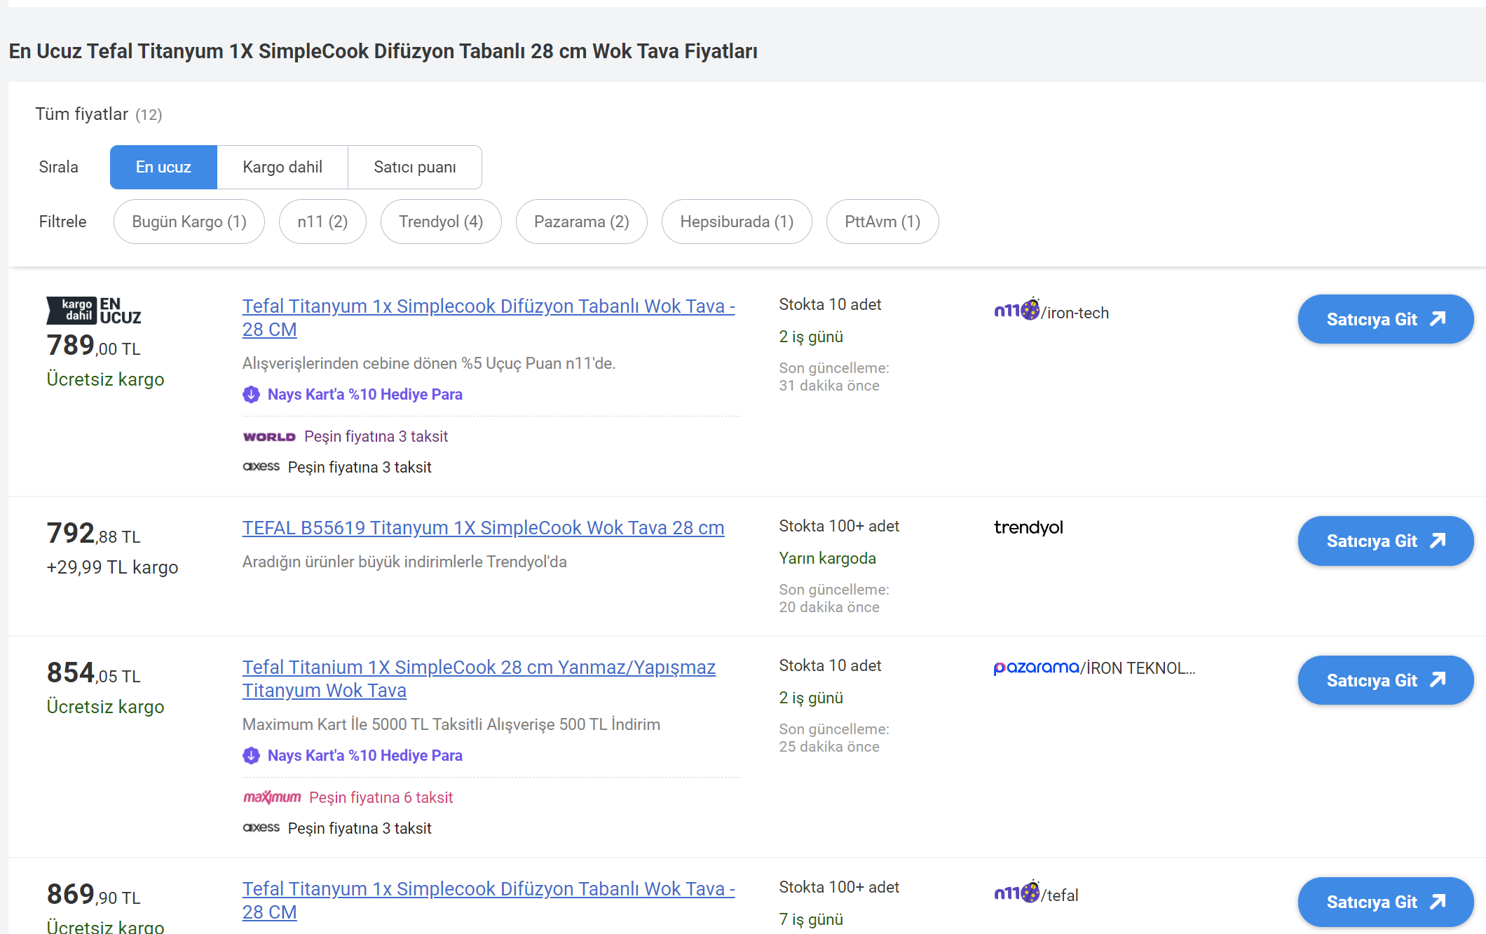Click 'Tüm fiyatlar (12)' heading
The image size is (1486, 934).
coord(99,114)
